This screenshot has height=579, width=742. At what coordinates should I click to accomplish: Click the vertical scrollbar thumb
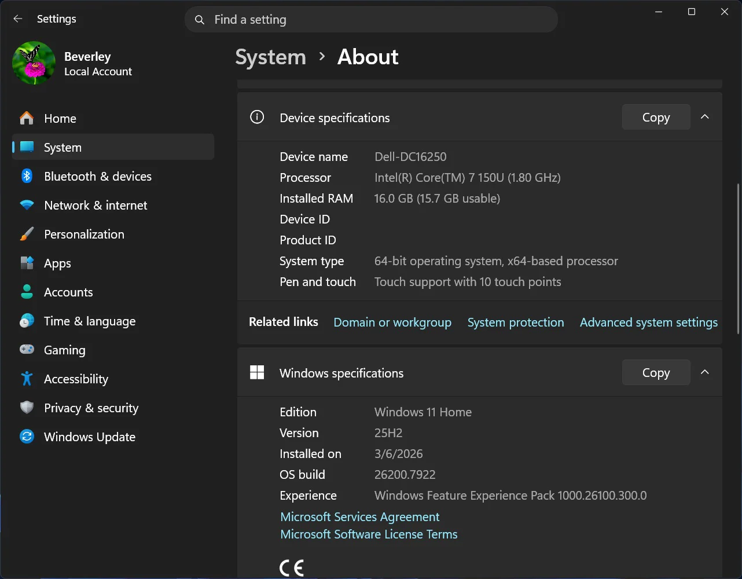737,258
